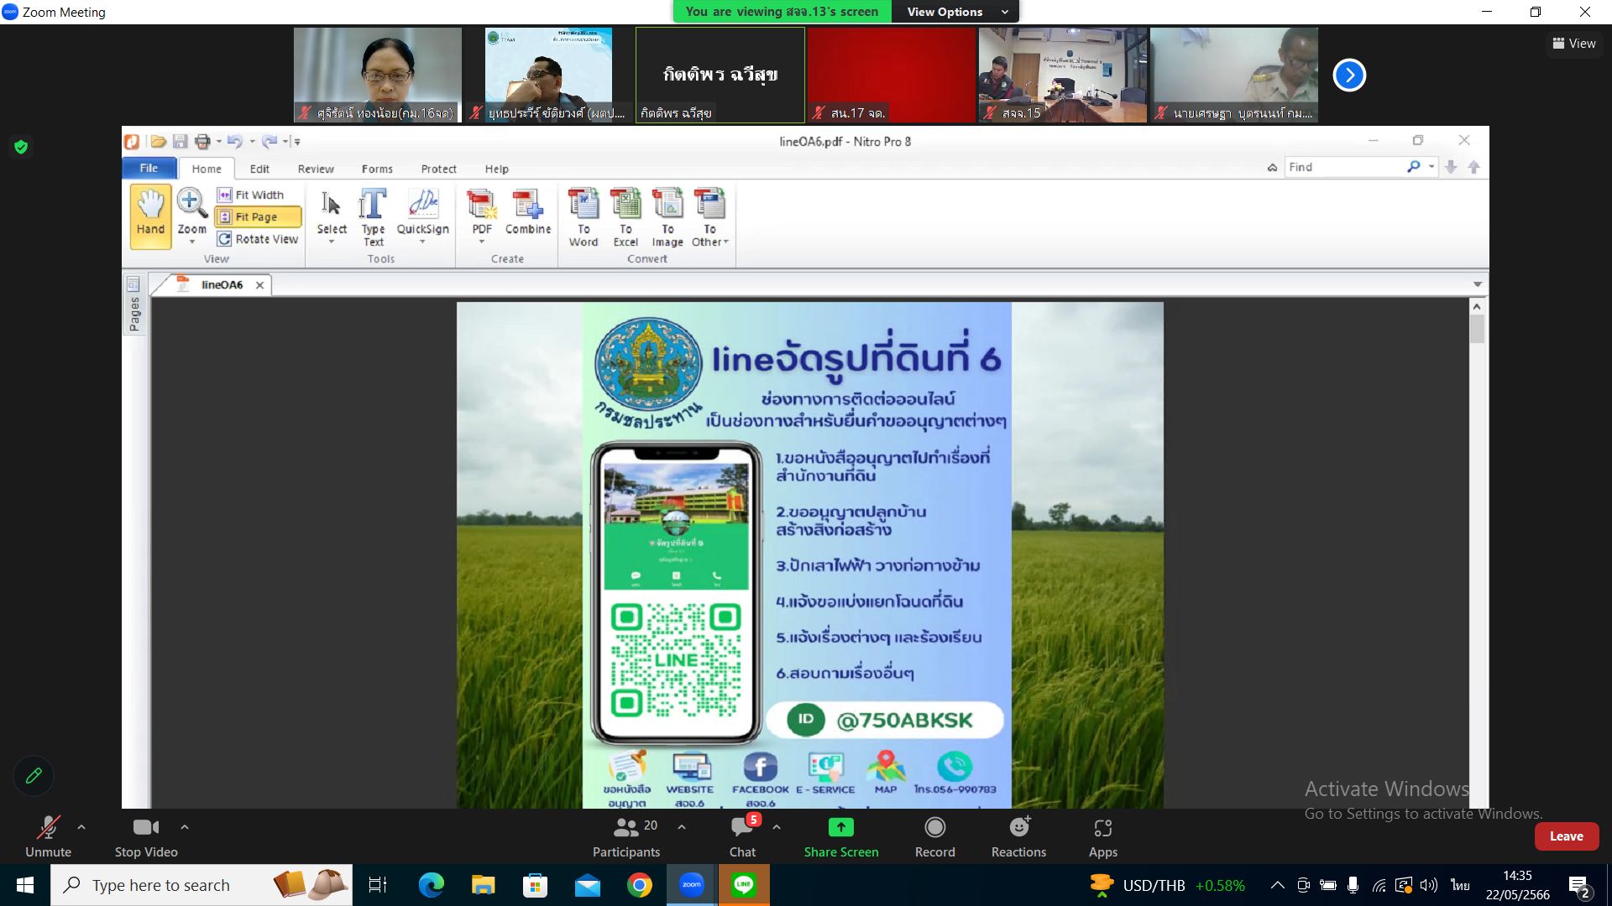
Task: Click the green encryption shield icon
Action: (x=21, y=148)
